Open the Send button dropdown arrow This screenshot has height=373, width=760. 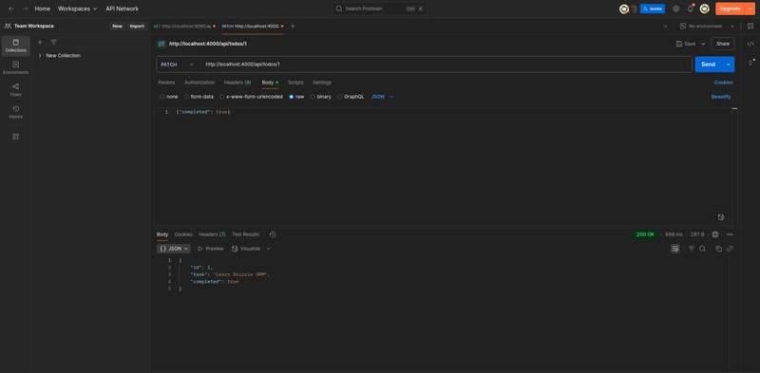[x=728, y=65]
